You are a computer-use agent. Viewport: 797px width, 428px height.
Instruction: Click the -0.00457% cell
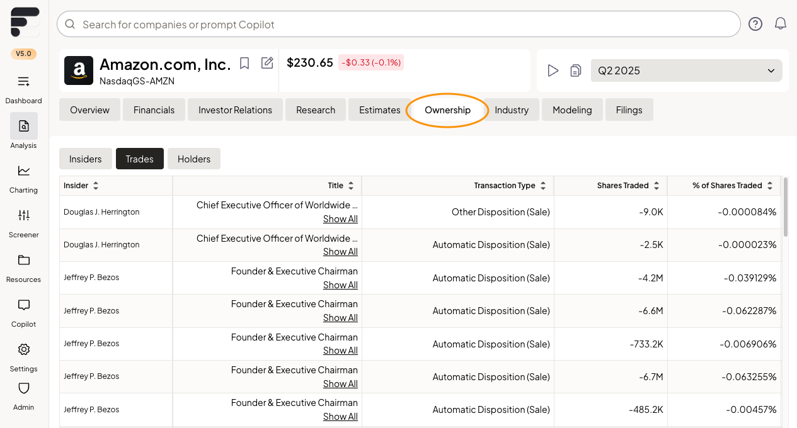[724, 410]
